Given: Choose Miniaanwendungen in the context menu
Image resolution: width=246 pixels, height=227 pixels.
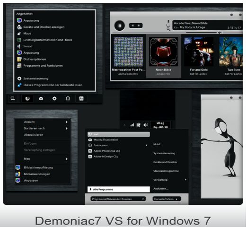Looking at the screenshot, I should click(37, 174).
